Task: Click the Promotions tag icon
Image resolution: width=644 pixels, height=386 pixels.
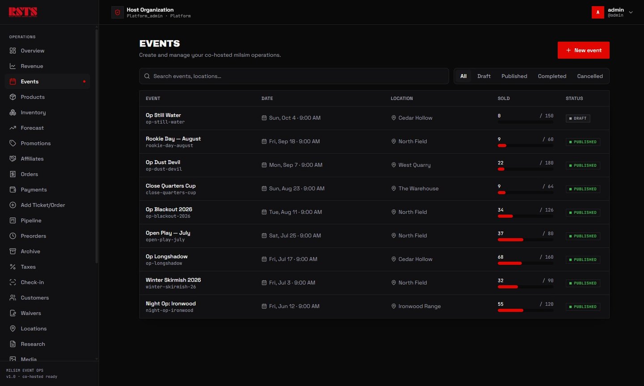Action: tap(13, 143)
